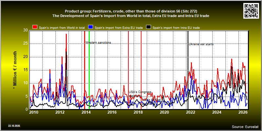Click the red World in total legend swatch
Viewport: 262px width, 131px height.
[35, 27]
